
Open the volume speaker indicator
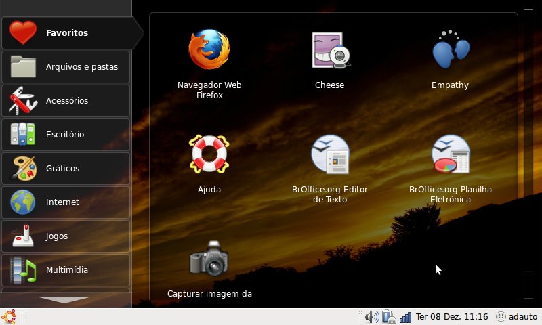click(372, 317)
